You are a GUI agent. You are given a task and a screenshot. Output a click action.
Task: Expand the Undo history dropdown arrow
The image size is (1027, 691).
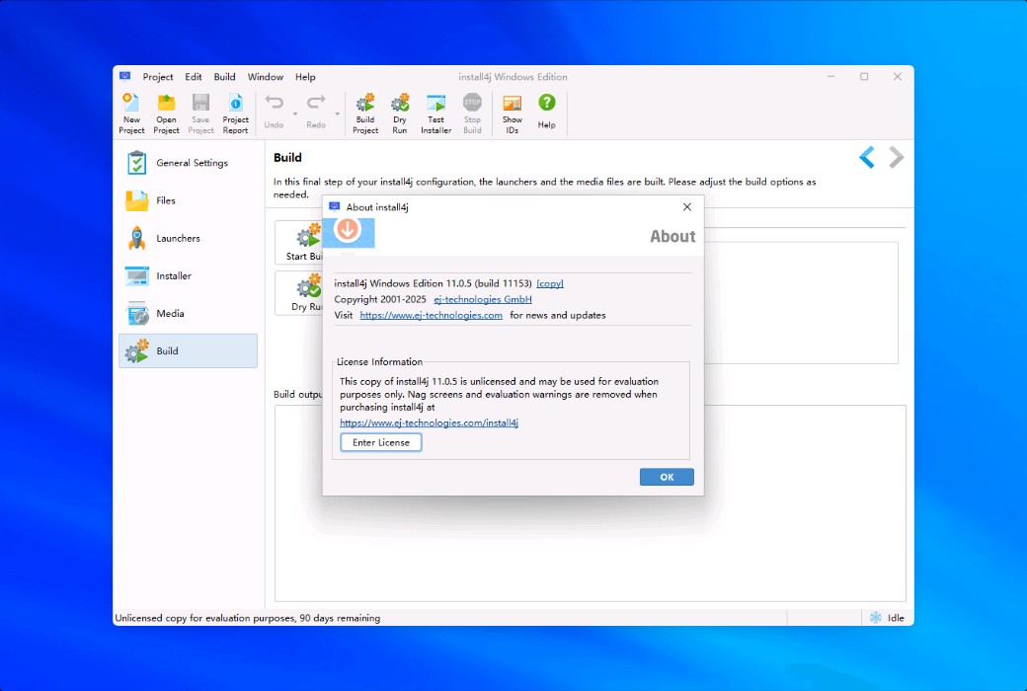coord(295,114)
